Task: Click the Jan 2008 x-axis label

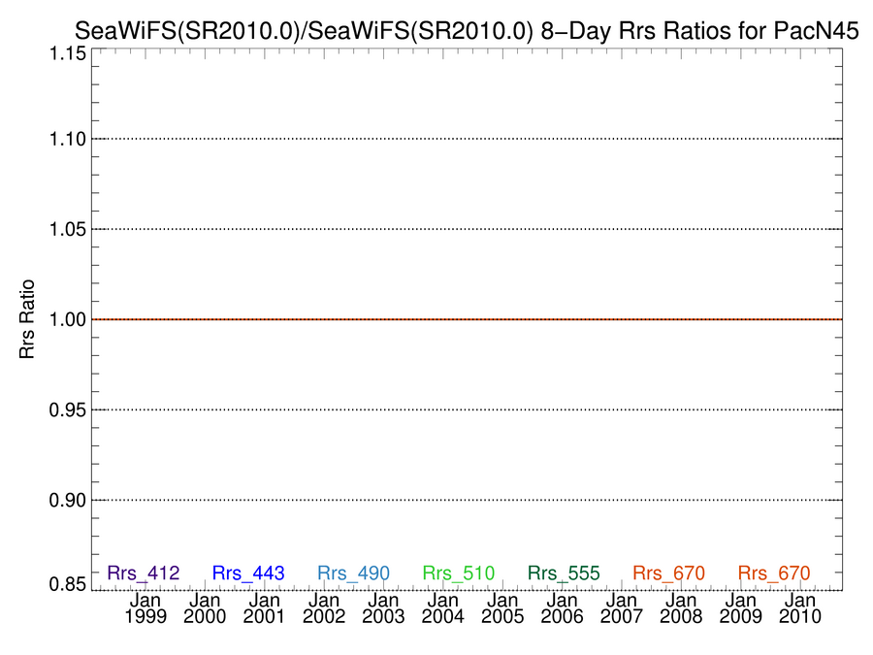Action: (x=682, y=608)
